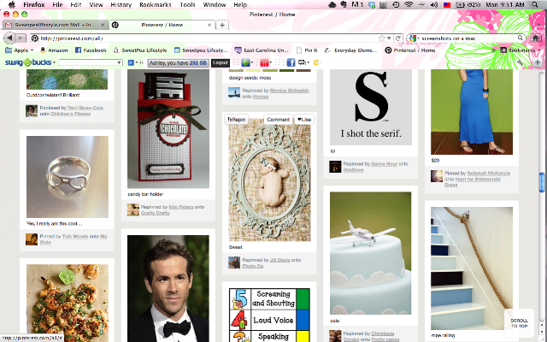
Task: Click the 'Ashley, you have 292 SB' button
Action: click(x=179, y=62)
